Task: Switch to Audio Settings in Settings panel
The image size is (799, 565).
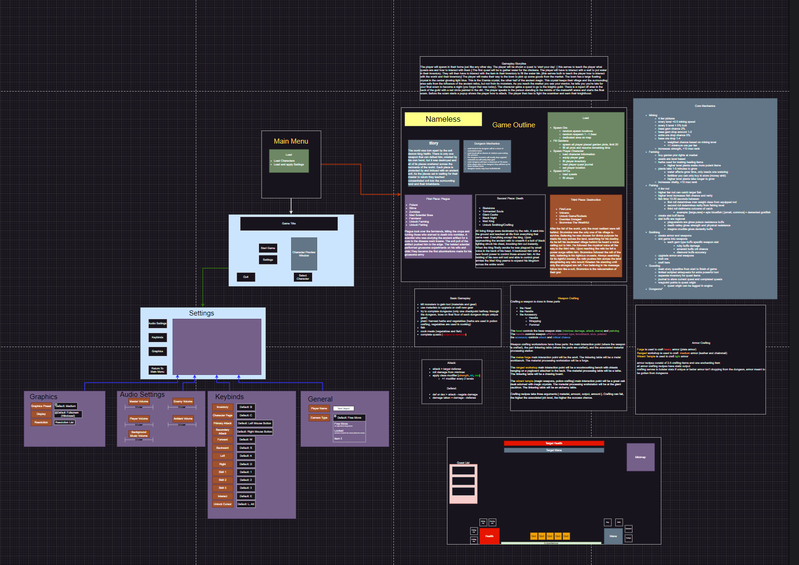Action: pyautogui.click(x=157, y=323)
